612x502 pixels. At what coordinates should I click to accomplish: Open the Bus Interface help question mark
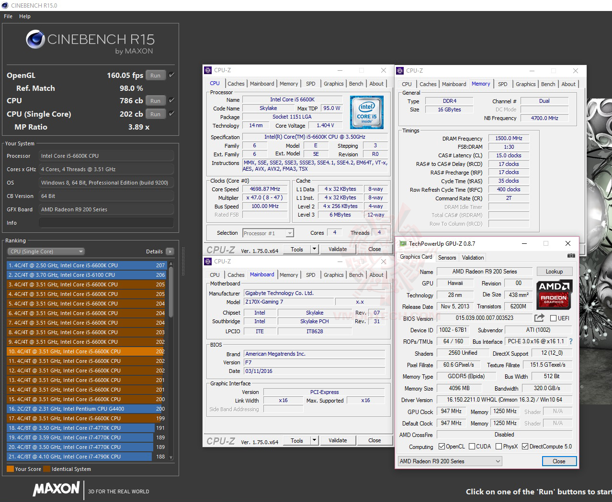571,341
